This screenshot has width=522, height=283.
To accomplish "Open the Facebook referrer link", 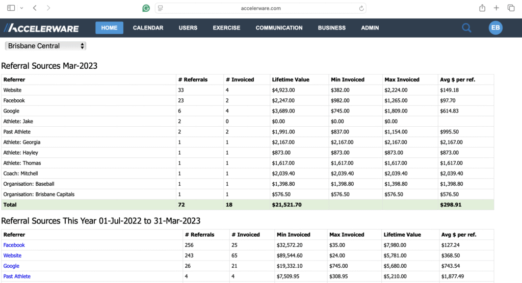I will click(x=14, y=245).
